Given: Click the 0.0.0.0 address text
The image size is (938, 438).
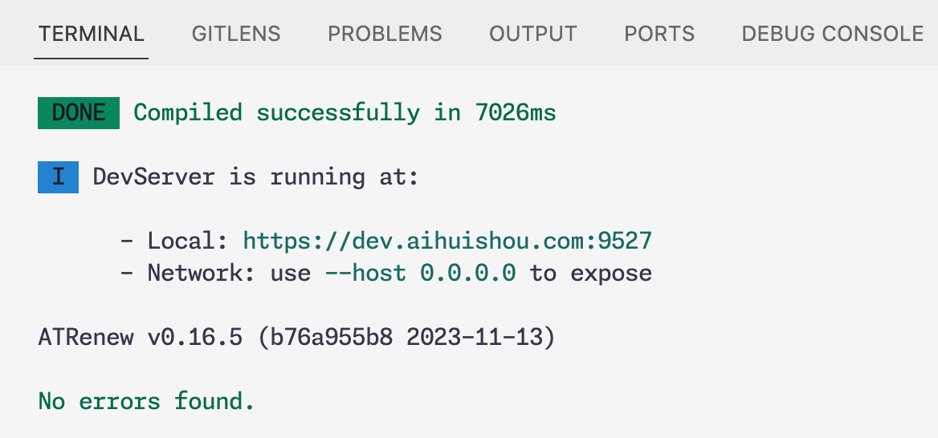Looking at the screenshot, I should [467, 274].
